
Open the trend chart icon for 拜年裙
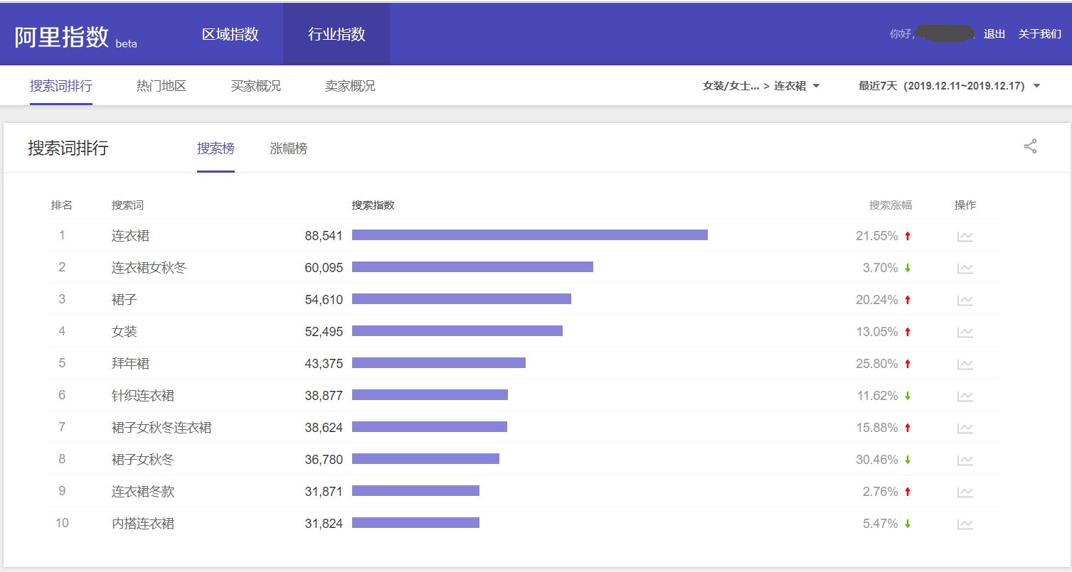click(x=965, y=364)
